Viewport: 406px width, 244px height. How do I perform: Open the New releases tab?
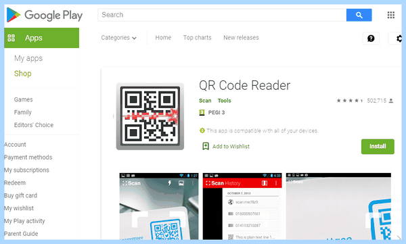pyautogui.click(x=241, y=38)
